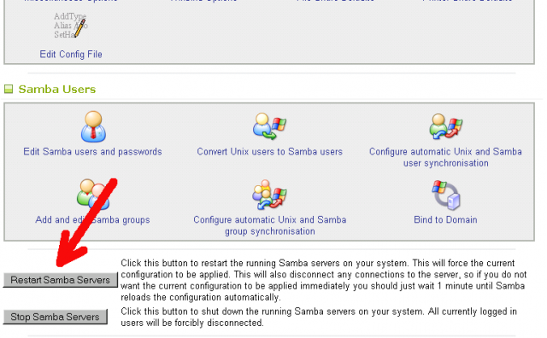
Task: Open Configure automatic user synchronisation link
Action: (445, 157)
